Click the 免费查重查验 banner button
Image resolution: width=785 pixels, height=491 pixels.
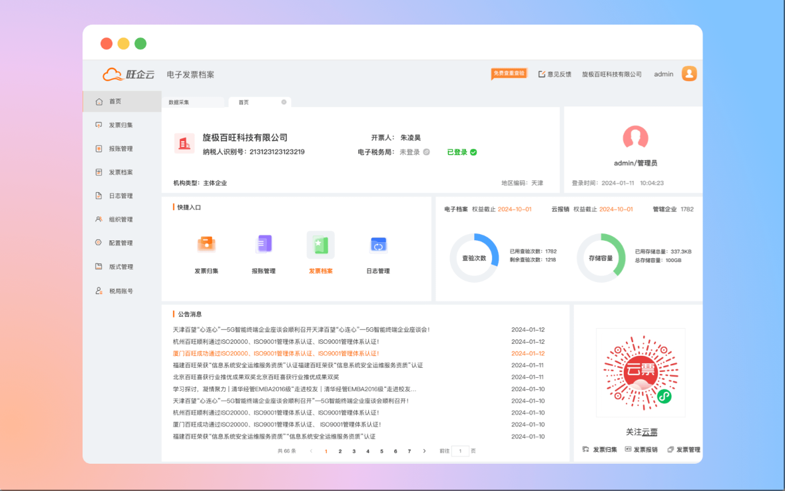click(x=509, y=73)
